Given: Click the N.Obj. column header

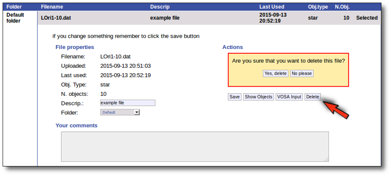Looking at the screenshot, I should click(x=342, y=7).
